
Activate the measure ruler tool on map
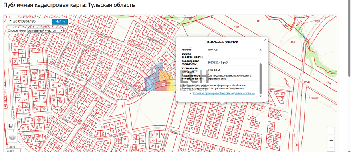11,126
